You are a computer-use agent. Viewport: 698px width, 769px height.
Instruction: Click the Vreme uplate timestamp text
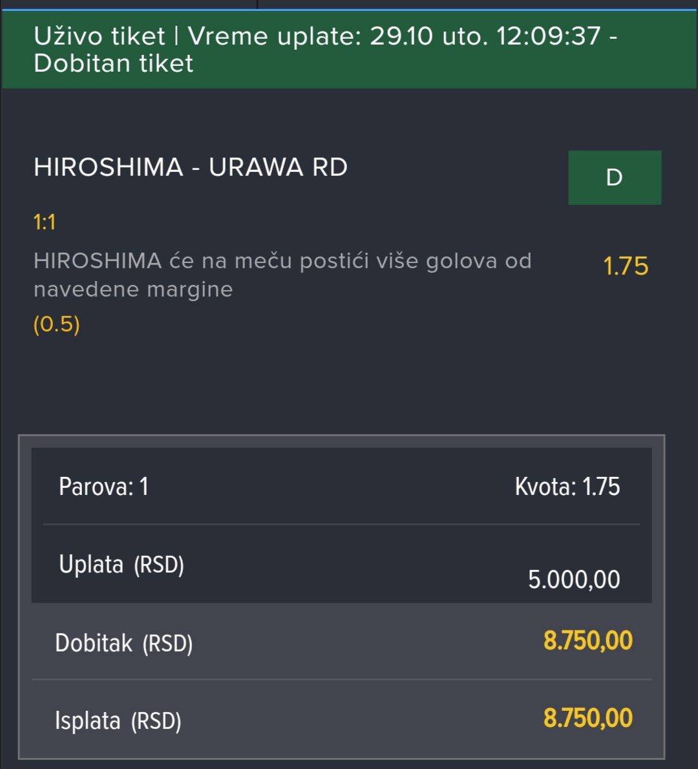[394, 36]
